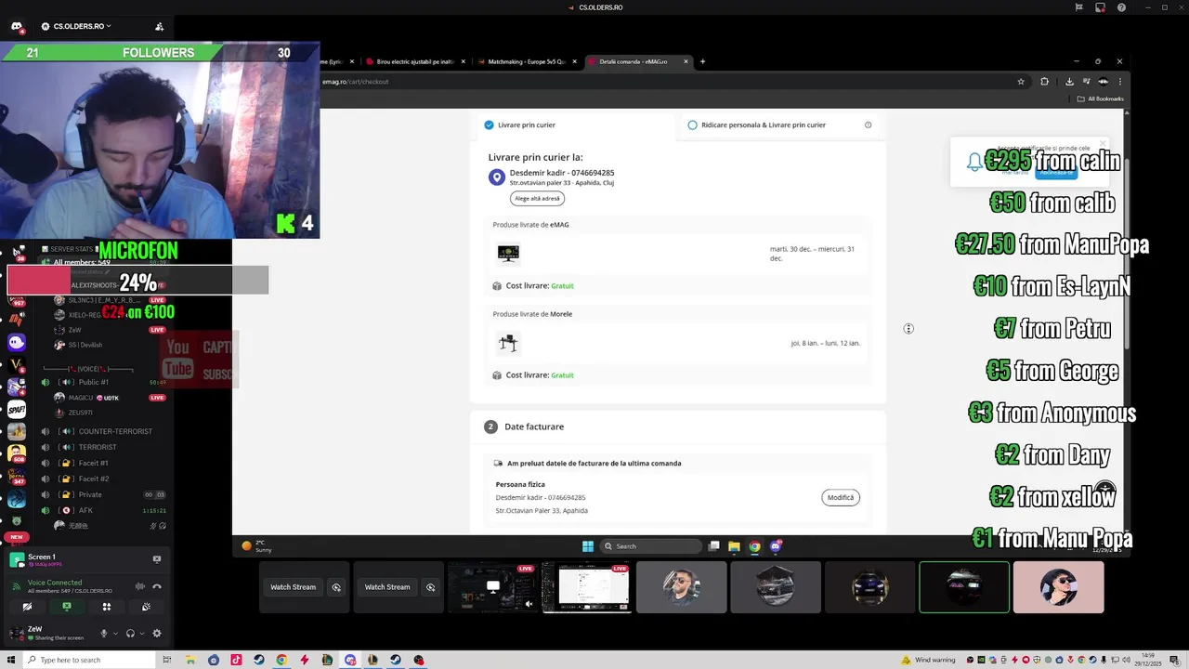Image resolution: width=1189 pixels, height=669 pixels.
Task: Switch to Matchmaking - Europe 5v5 tab
Action: click(x=527, y=61)
